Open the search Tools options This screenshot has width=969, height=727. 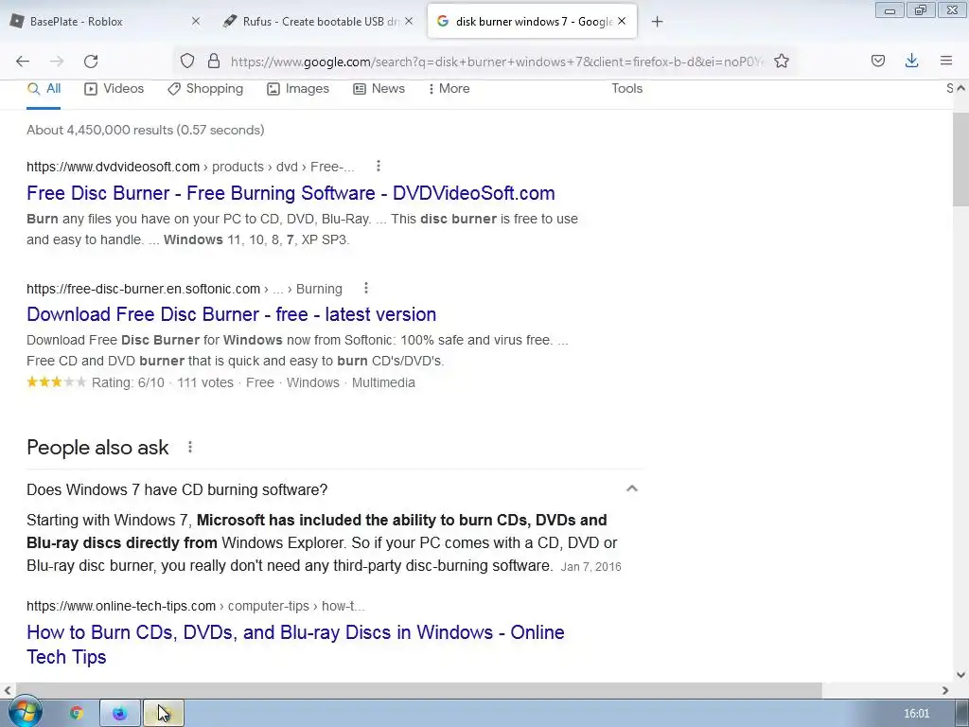626,88
